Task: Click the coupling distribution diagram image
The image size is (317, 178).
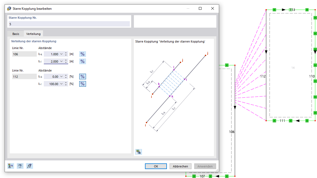Action: tap(176, 92)
